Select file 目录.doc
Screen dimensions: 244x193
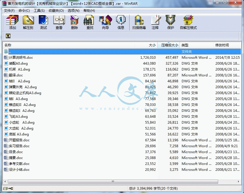16,152
